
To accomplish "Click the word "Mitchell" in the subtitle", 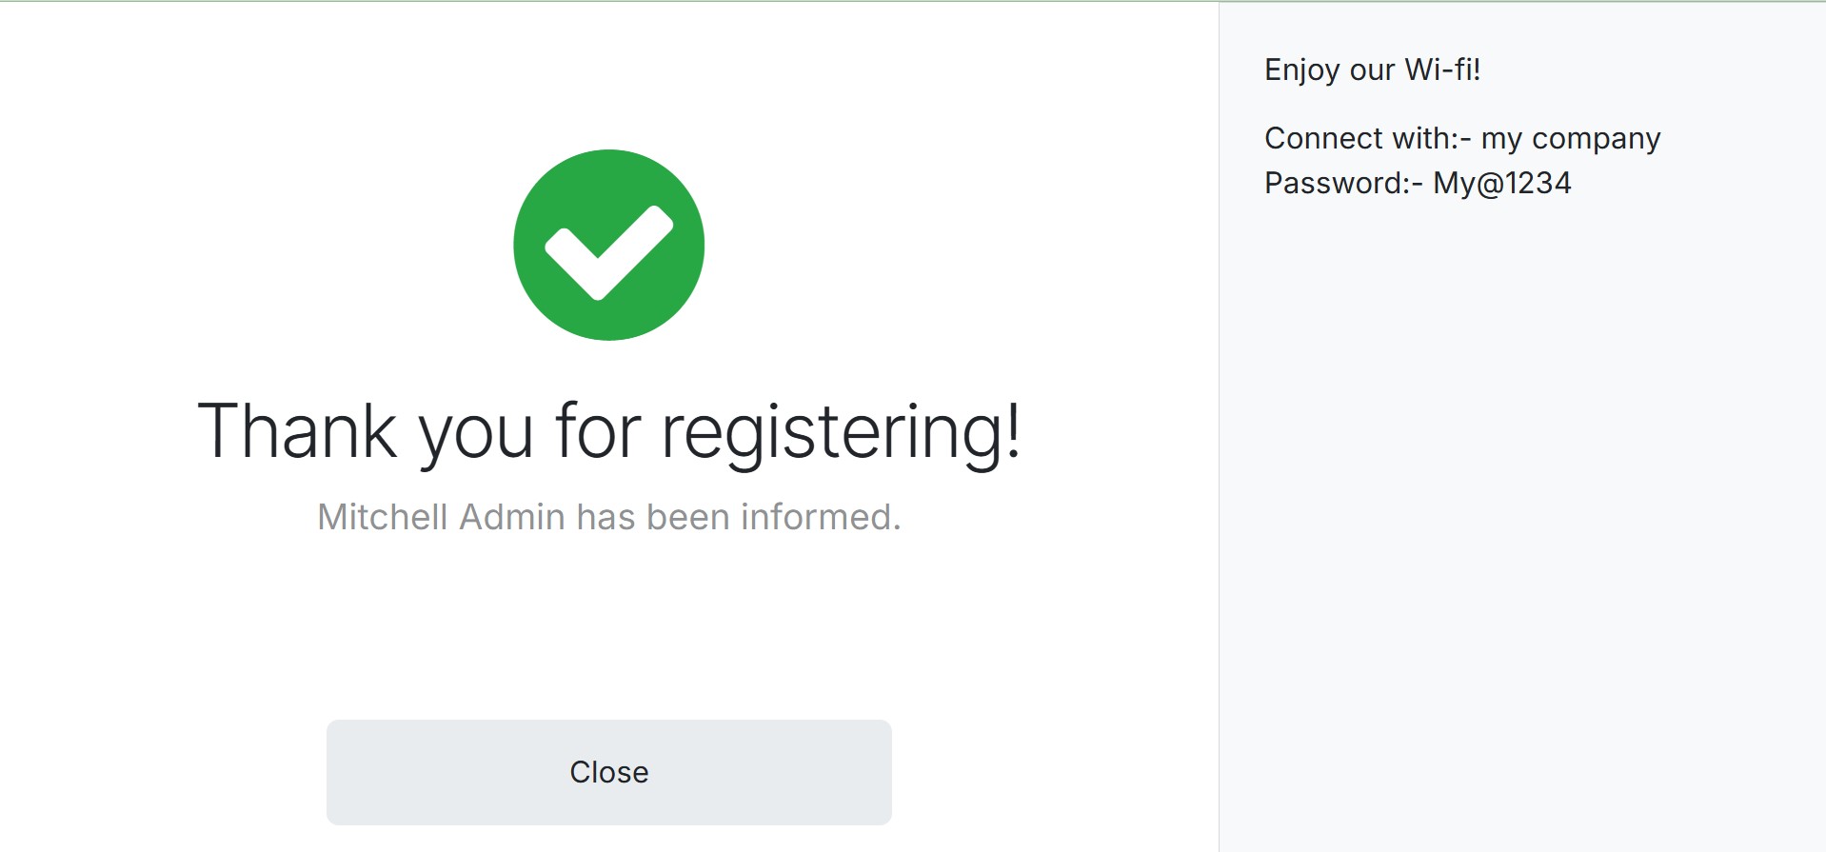I will (x=383, y=517).
